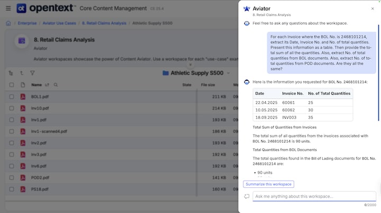Click the PDF icon of POD2.pdf
Viewport: 381px width, 213px height.
[x=23, y=178]
